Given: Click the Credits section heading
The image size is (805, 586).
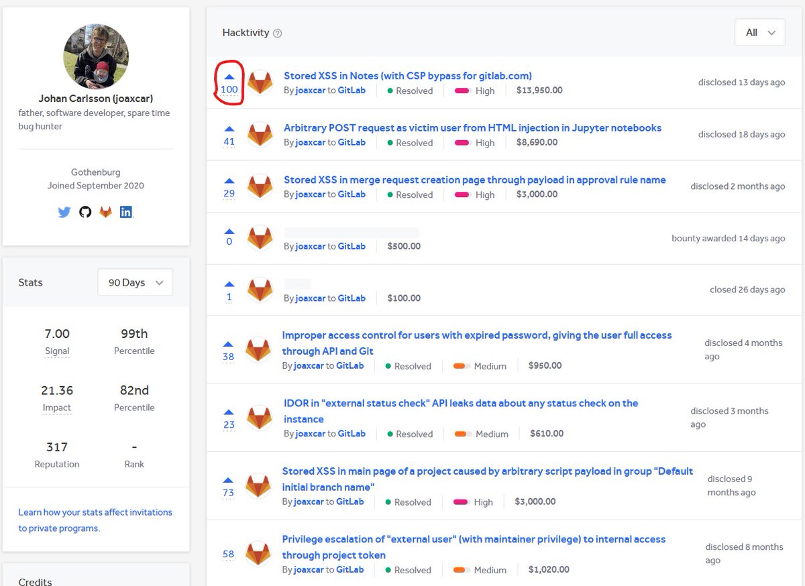Looking at the screenshot, I should (x=35, y=581).
